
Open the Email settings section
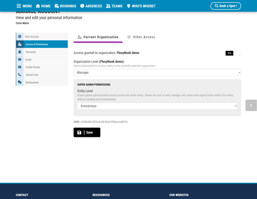(x=42, y=60)
